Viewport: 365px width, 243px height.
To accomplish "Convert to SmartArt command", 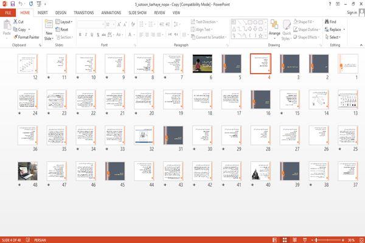I will 208,37.
